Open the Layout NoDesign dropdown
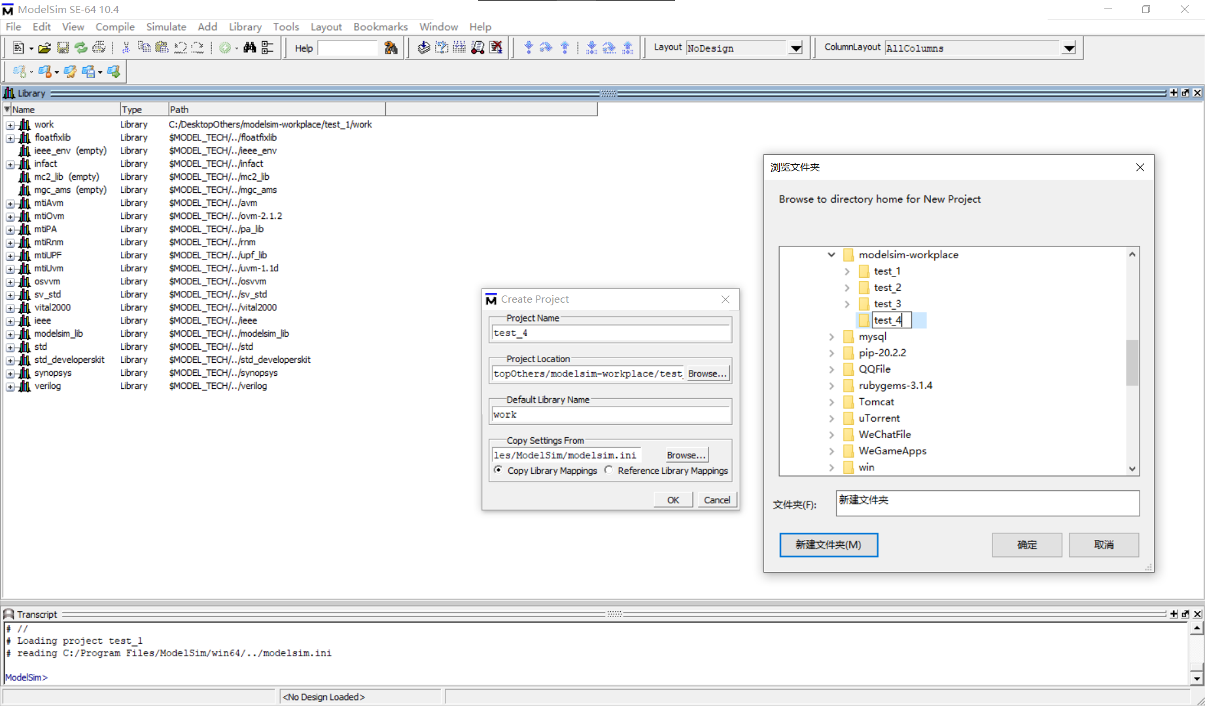This screenshot has height=706, width=1205. coord(795,48)
